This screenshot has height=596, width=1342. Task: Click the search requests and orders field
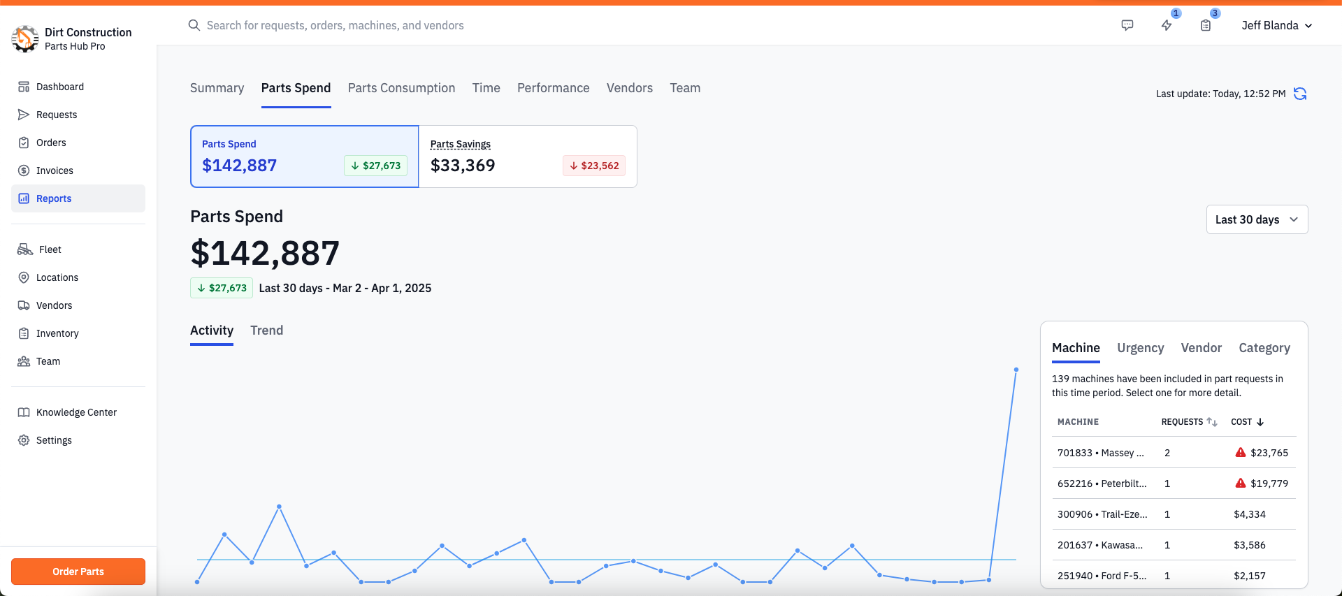[335, 25]
